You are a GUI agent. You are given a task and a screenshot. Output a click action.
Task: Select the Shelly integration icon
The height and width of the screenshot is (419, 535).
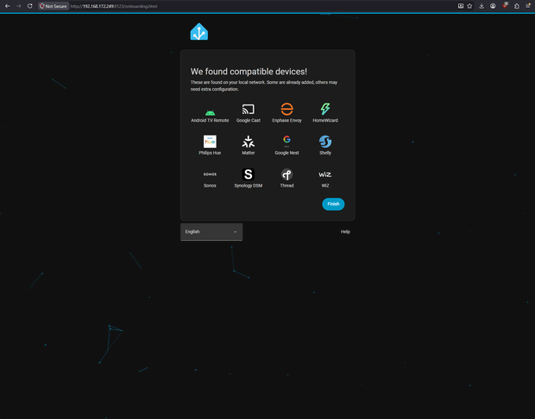tap(325, 142)
